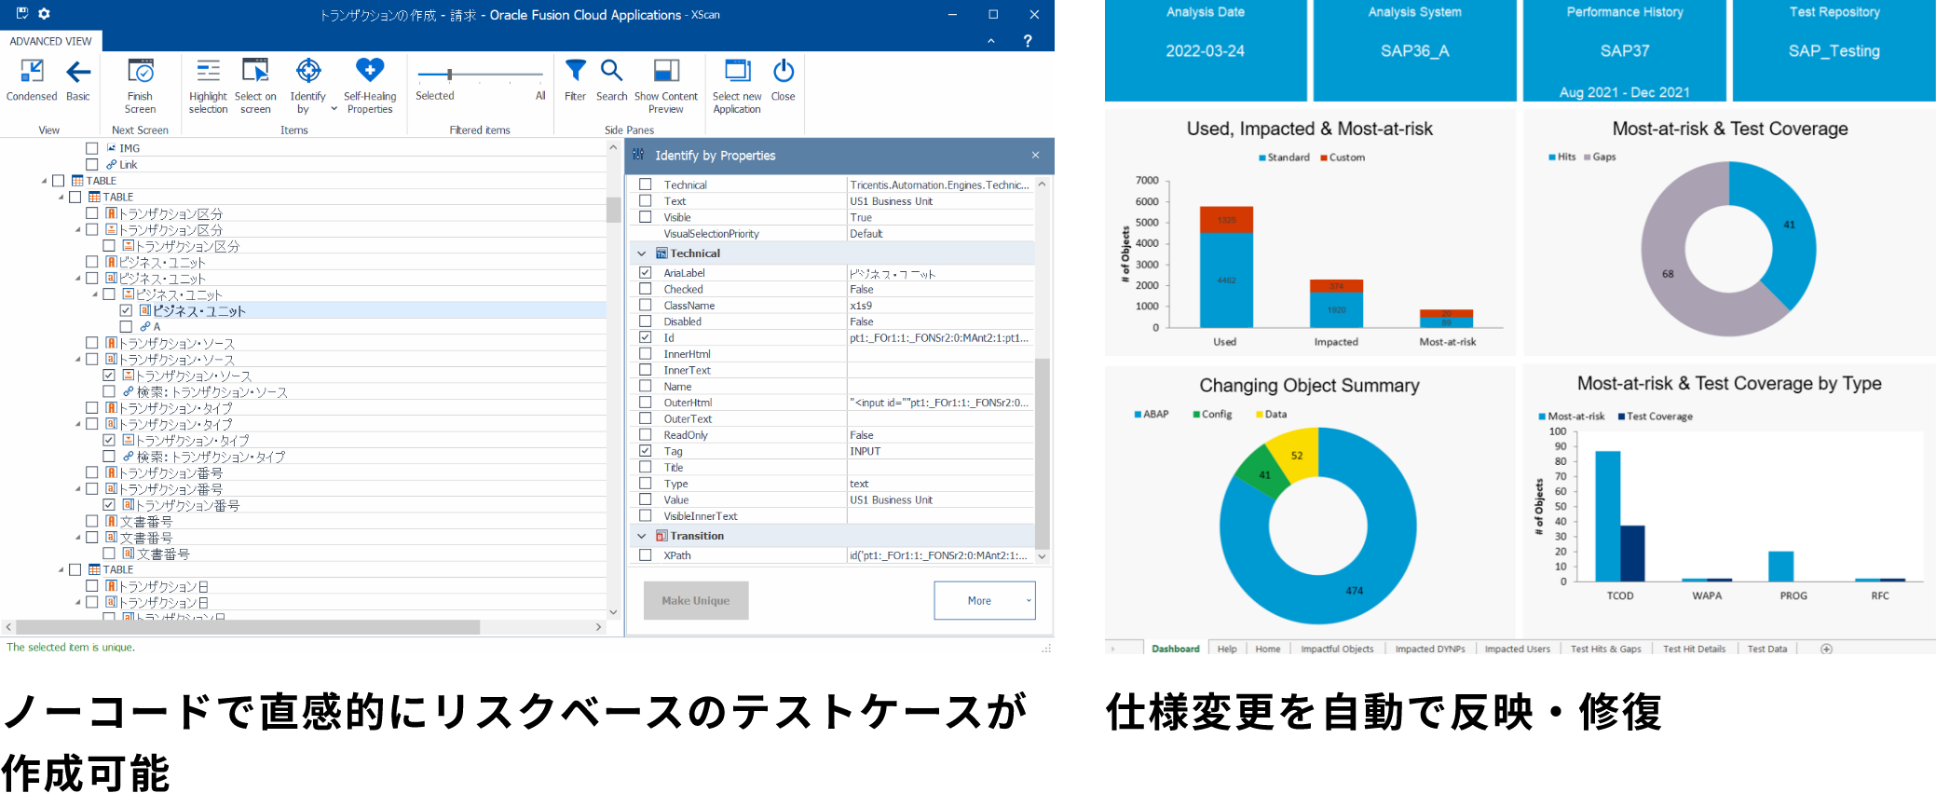Activate Select on screen tool
This screenshot has height=793, width=1936.
tap(255, 86)
